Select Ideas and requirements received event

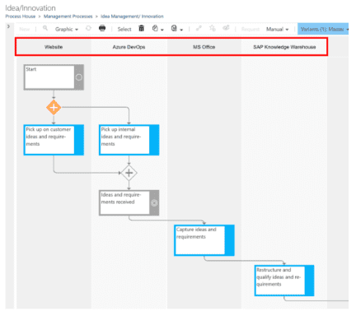point(129,202)
